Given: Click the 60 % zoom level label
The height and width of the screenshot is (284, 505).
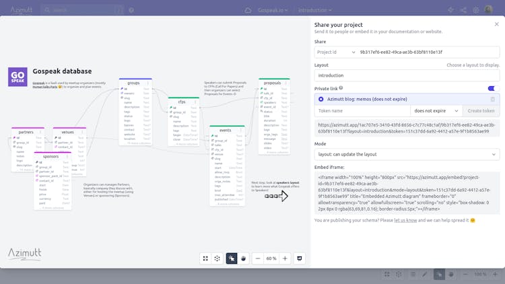Looking at the screenshot, I should pyautogui.click(x=271, y=258).
